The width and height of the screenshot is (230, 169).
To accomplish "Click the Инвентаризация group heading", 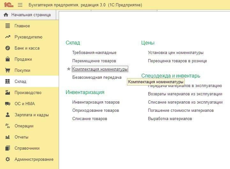I will point(85,92).
